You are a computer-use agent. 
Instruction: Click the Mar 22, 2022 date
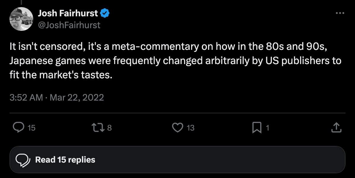tap(77, 98)
